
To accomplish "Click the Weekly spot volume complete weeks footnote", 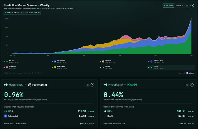I will click(x=23, y=73).
